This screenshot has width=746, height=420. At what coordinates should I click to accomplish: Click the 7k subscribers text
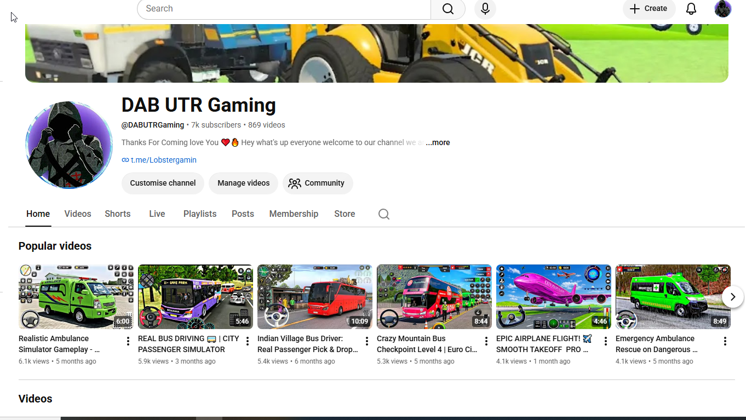point(216,125)
